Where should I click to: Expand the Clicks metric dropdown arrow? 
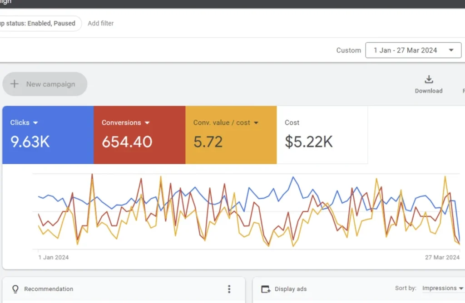pyautogui.click(x=35, y=123)
